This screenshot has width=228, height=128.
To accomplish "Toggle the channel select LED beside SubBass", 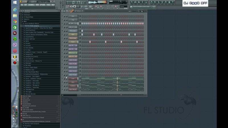I will (80, 86).
